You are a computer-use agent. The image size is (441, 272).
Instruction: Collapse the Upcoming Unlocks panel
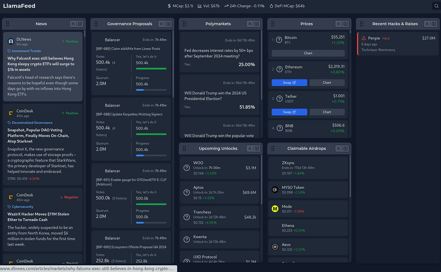click(x=257, y=148)
